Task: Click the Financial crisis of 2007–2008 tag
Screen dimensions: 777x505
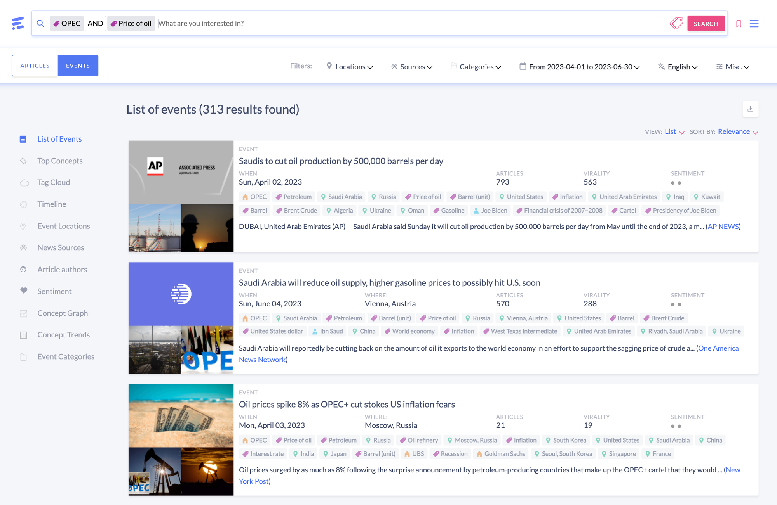Action: 559,210
